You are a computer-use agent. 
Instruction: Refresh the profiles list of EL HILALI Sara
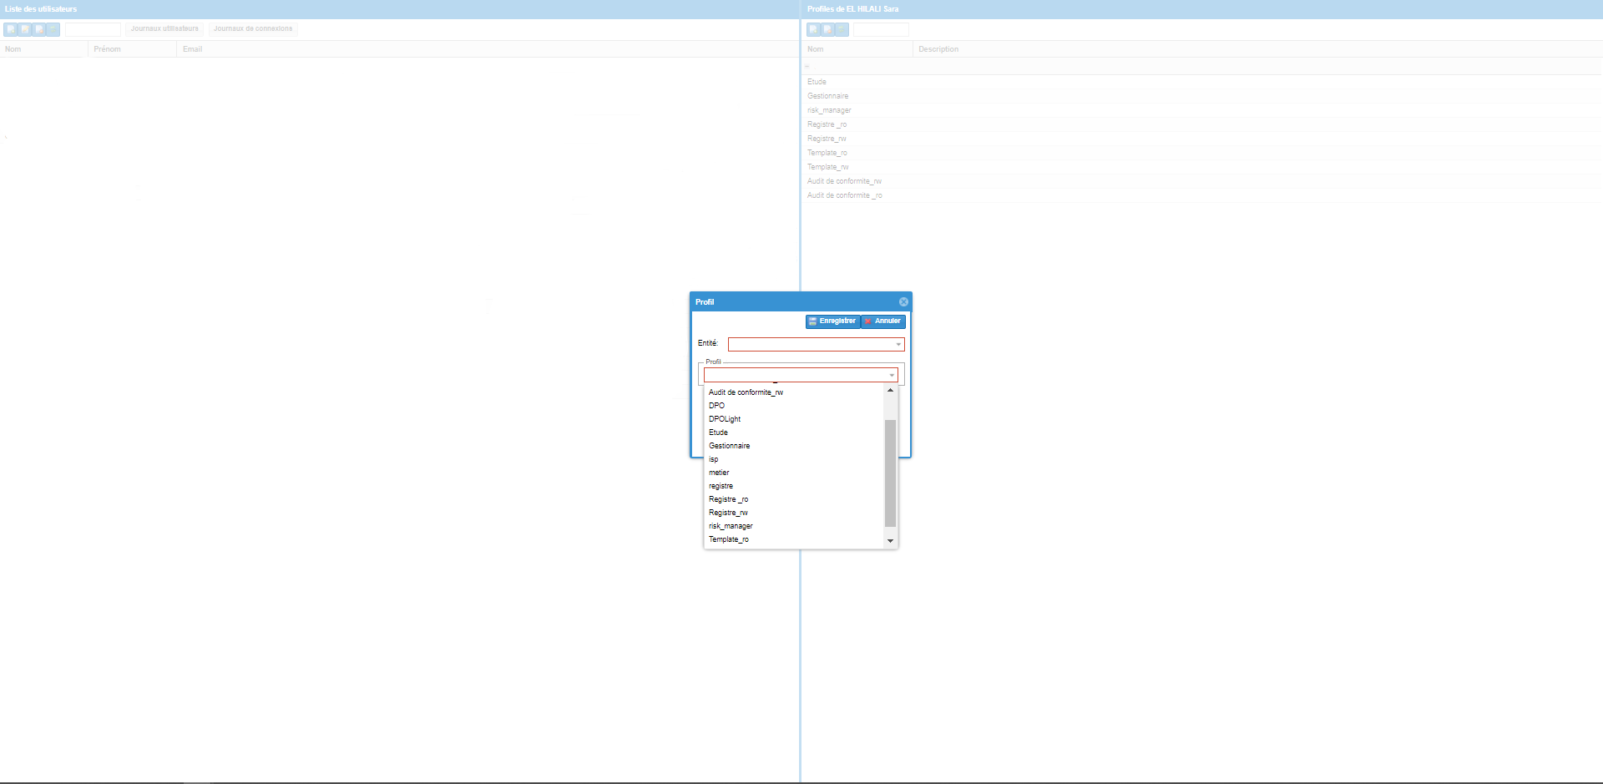tap(842, 29)
